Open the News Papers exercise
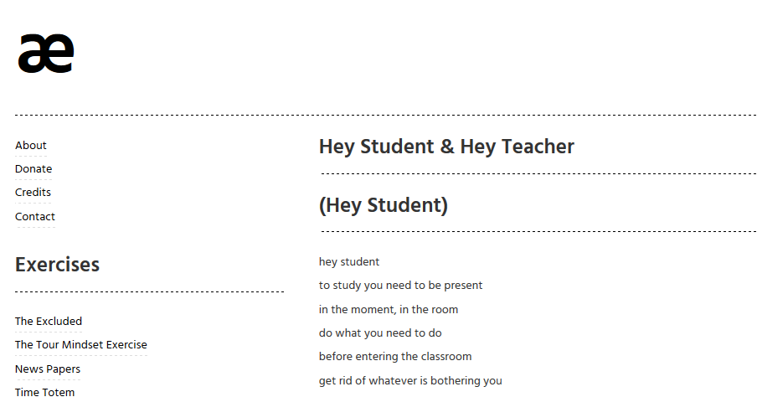 click(47, 369)
